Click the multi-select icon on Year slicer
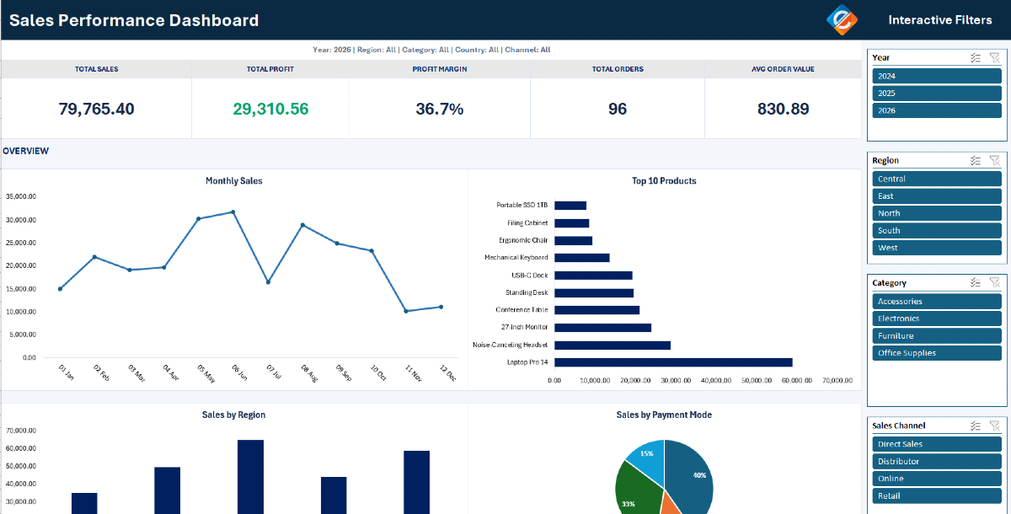1011x514 pixels. [x=976, y=57]
